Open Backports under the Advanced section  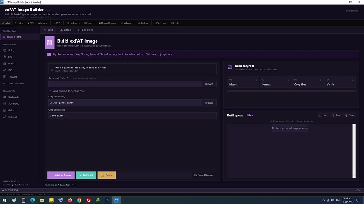(14, 97)
